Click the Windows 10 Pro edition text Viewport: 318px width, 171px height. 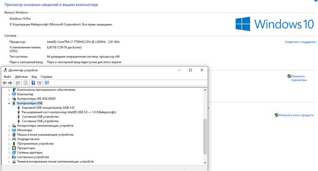point(20,19)
